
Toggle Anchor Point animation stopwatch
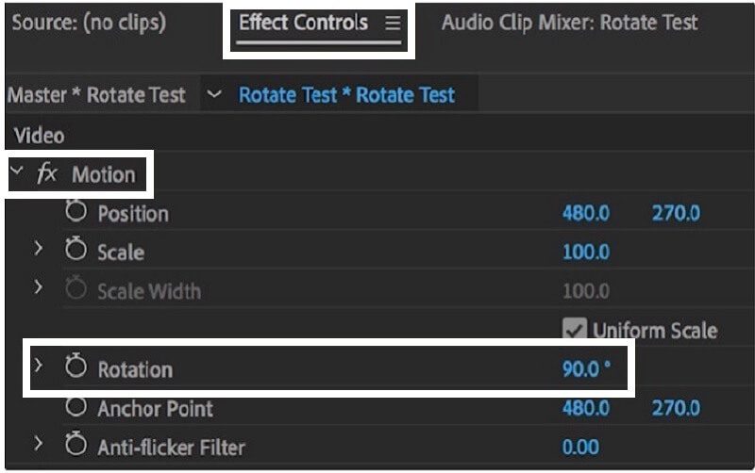pyautogui.click(x=76, y=407)
